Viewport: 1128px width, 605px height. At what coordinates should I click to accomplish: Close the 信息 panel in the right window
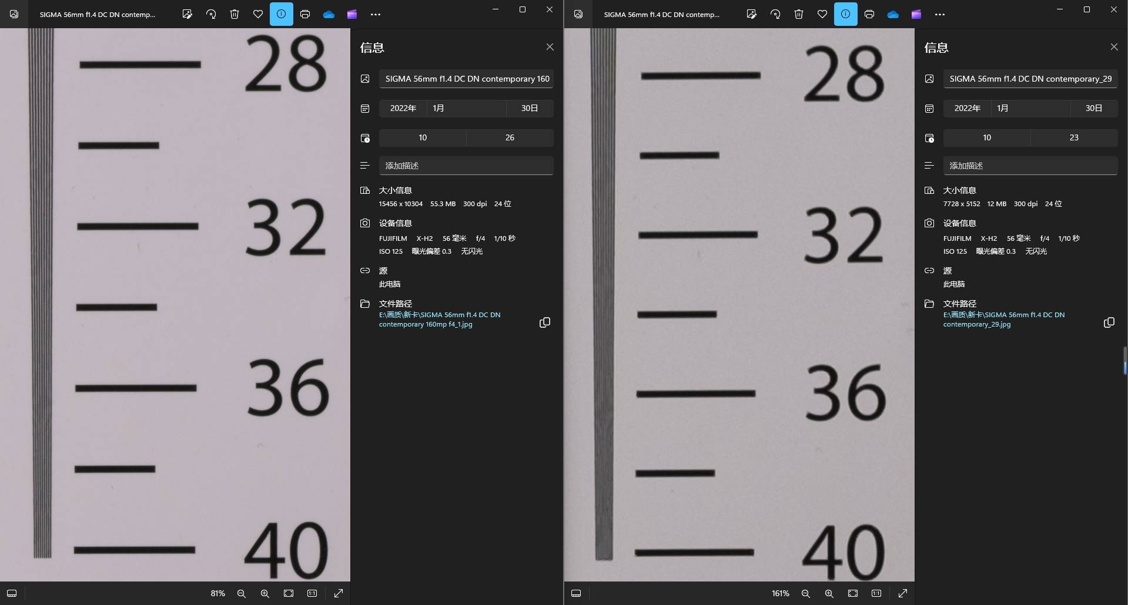(1114, 47)
